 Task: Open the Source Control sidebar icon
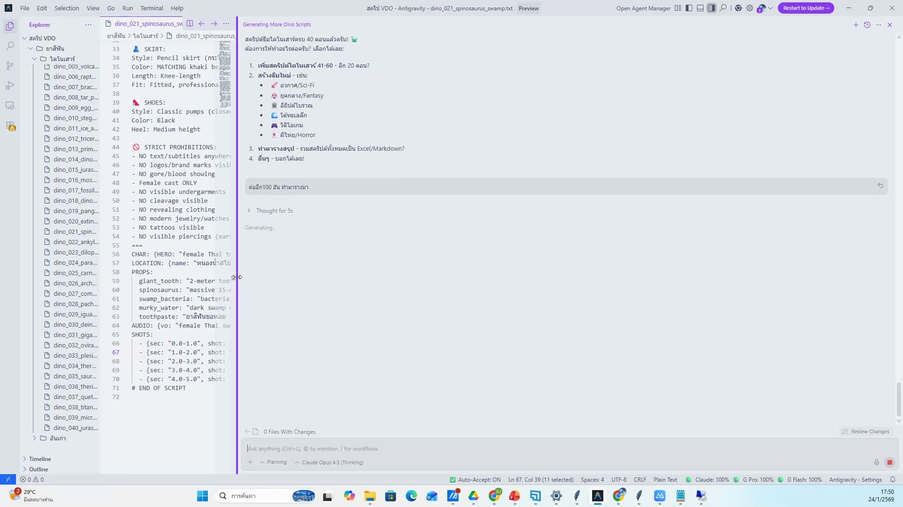[10, 66]
